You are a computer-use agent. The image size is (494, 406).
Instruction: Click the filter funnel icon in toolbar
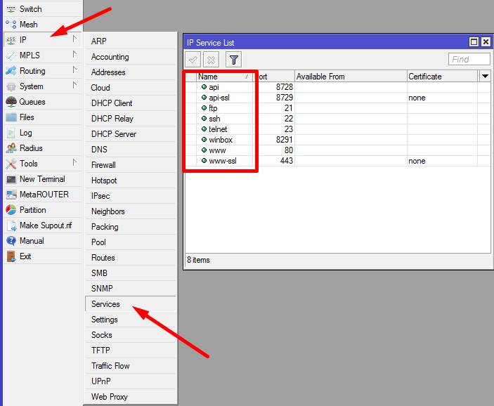click(x=234, y=60)
